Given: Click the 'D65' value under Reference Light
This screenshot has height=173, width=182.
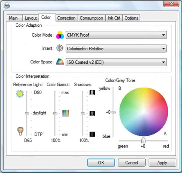Looking at the screenshot, I should point(28,140).
